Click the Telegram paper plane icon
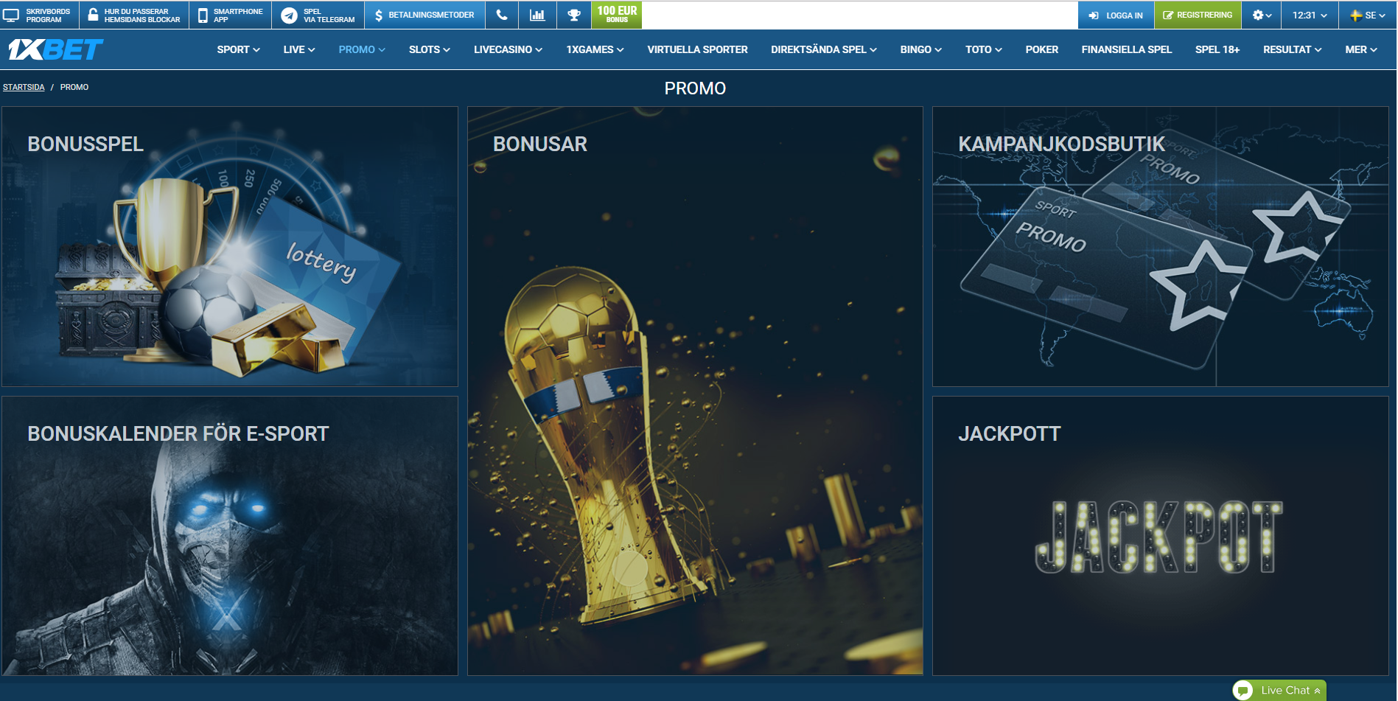This screenshot has height=701, width=1398. [290, 15]
